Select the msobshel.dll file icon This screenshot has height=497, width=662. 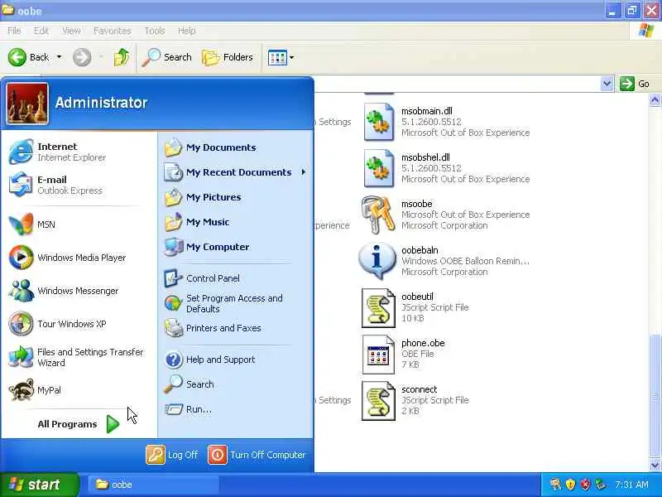point(378,169)
